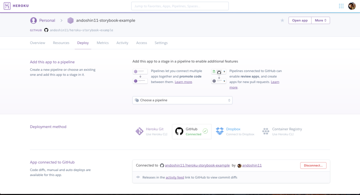Screen dimensions: 360x195
Task: Click the commit icon beside Releases text
Action: [x=138, y=177]
